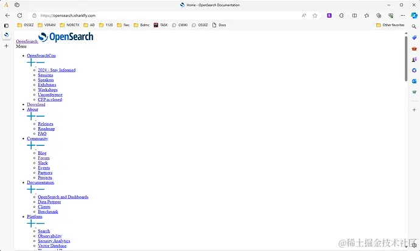Expand the plus icon under Platform
420x251 pixels.
[x=31, y=224]
